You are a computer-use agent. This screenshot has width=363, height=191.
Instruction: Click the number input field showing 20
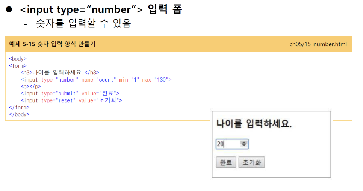232,144
